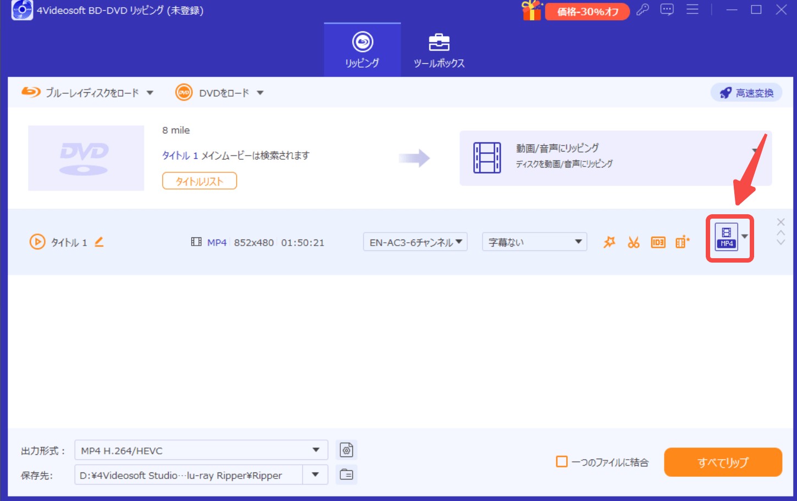The width and height of the screenshot is (797, 501).
Task: Click the key register icon
Action: click(x=642, y=10)
